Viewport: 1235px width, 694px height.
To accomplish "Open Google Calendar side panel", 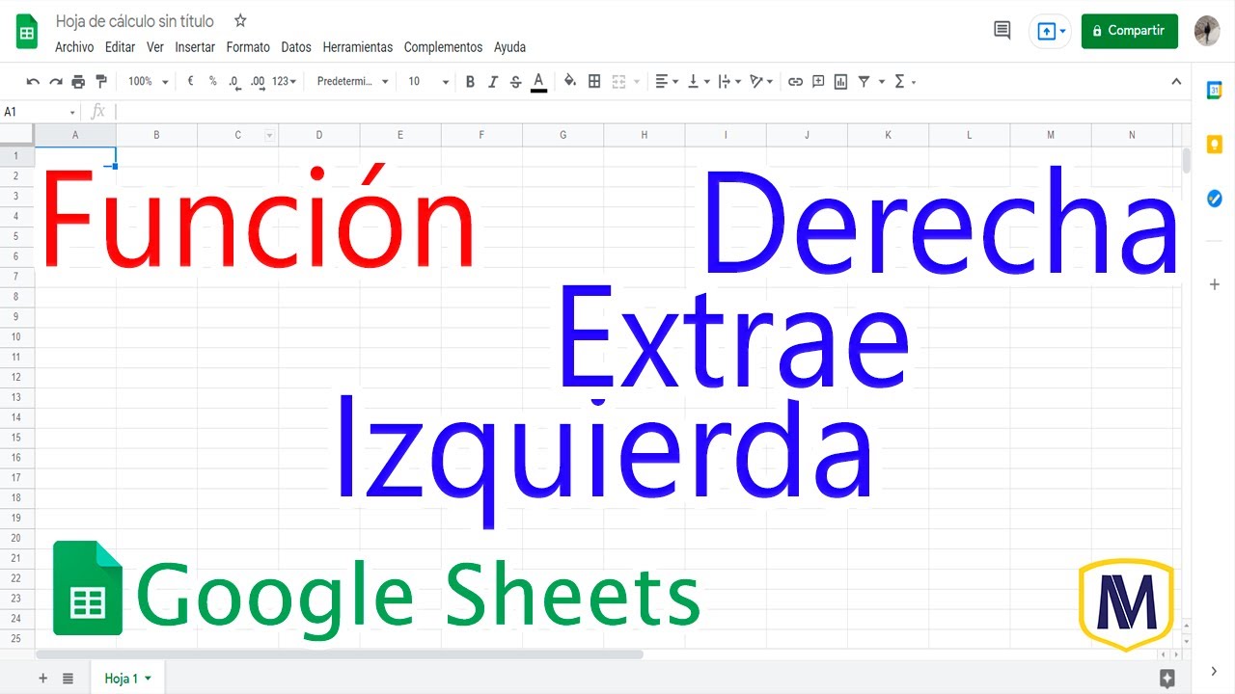I will click(x=1215, y=91).
